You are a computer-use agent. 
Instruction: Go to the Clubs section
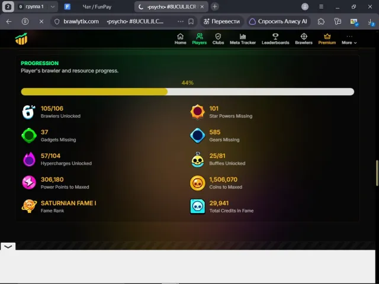(218, 39)
